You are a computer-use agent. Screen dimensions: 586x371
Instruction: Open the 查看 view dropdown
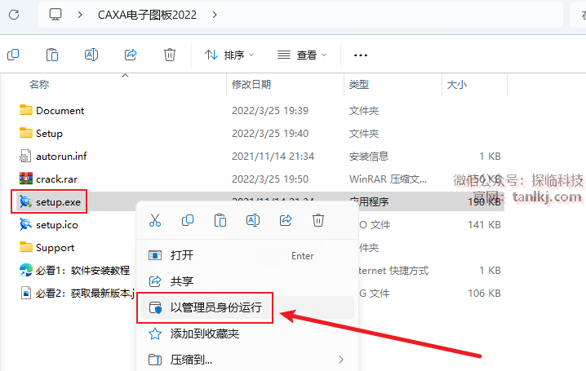[x=302, y=55]
